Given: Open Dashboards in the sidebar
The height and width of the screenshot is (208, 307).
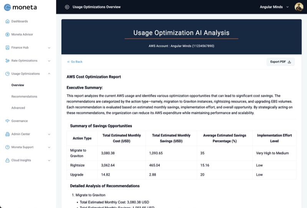Looking at the screenshot, I should pyautogui.click(x=20, y=21).
